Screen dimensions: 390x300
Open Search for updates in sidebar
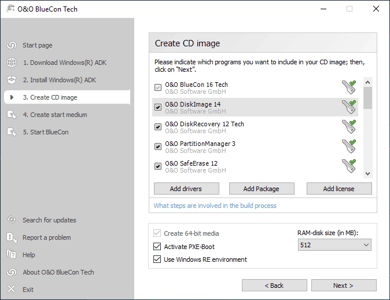pos(49,220)
